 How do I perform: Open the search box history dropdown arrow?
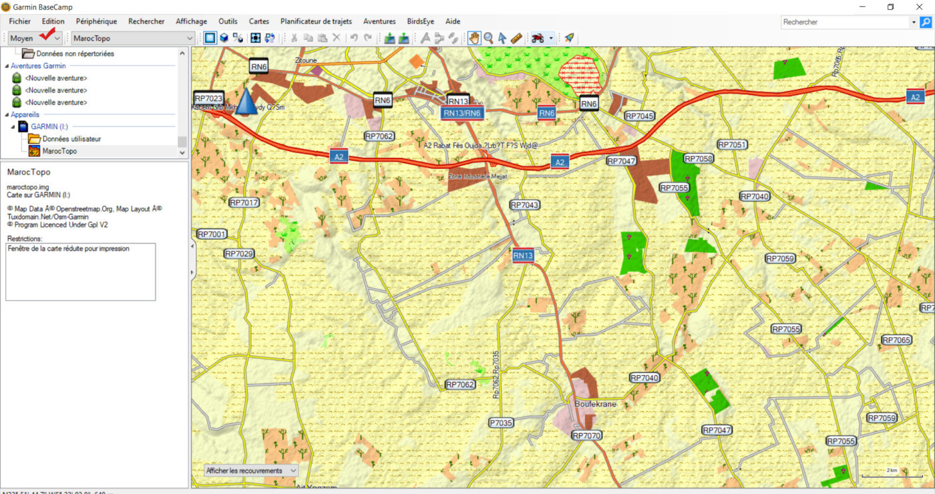(914, 22)
